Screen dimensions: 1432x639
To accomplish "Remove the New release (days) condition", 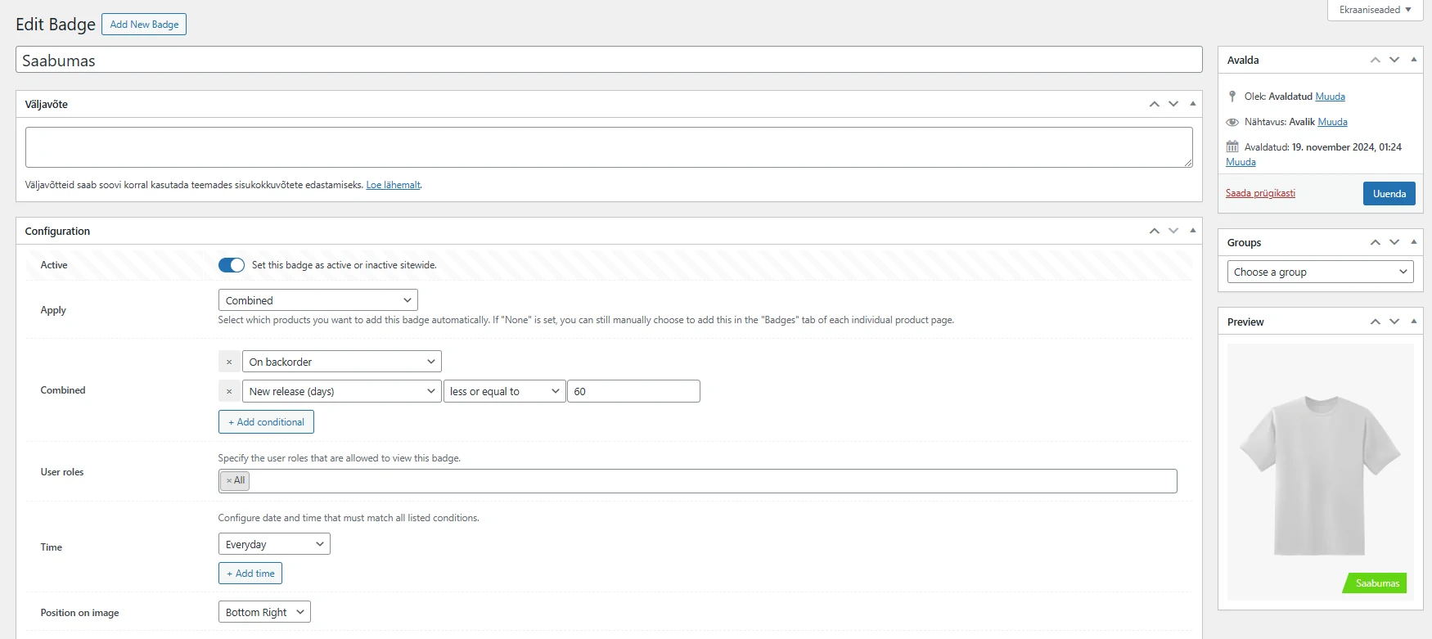I will pyautogui.click(x=229, y=391).
